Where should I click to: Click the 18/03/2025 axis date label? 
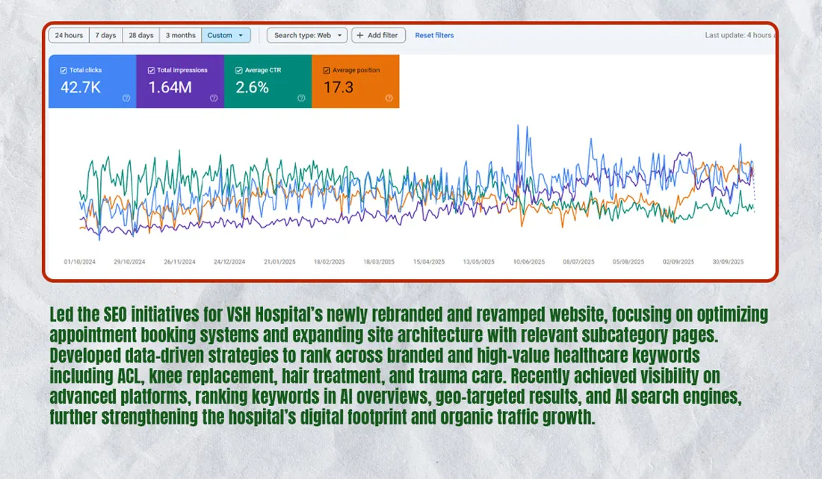[x=379, y=262]
